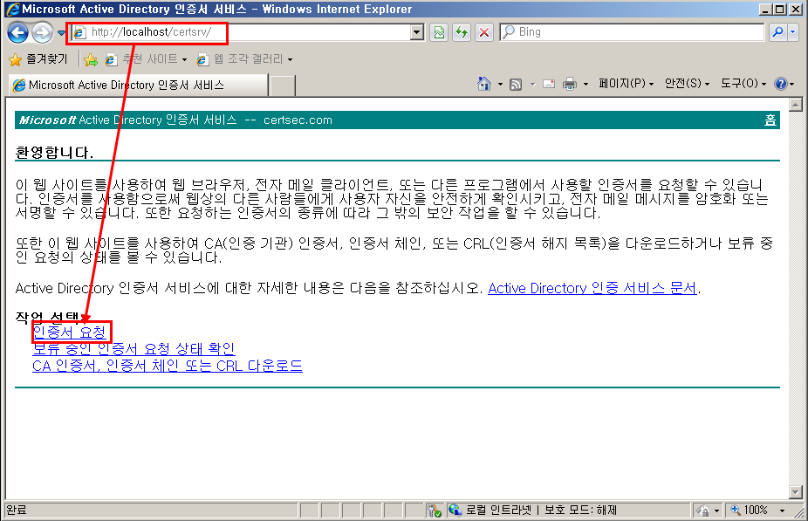Click the RSS feeds icon
This screenshot has width=808, height=521.
pos(516,84)
